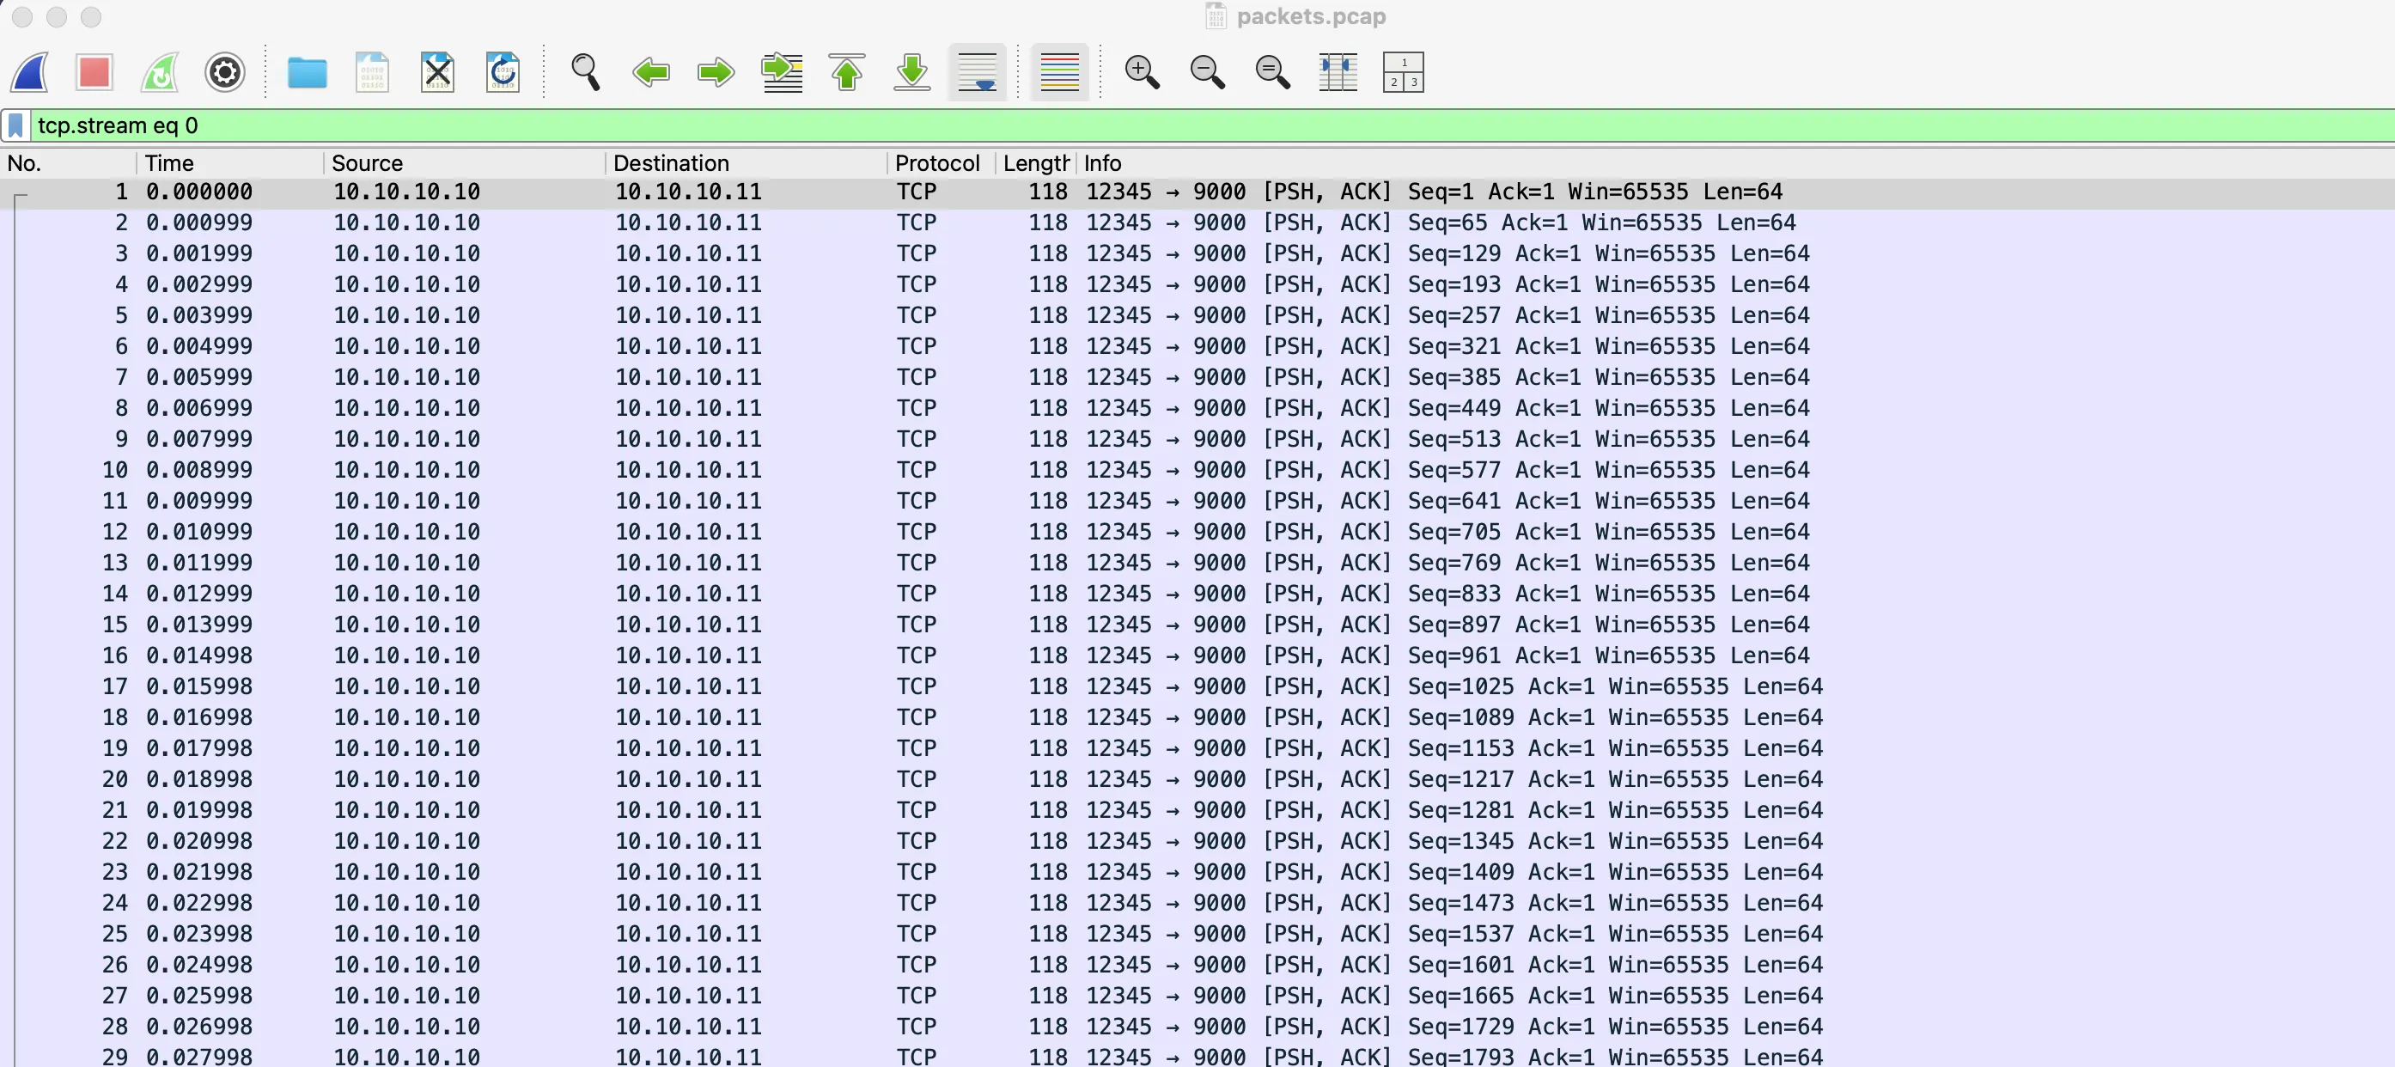Select packet 16 with Seq=961

tap(1197, 656)
